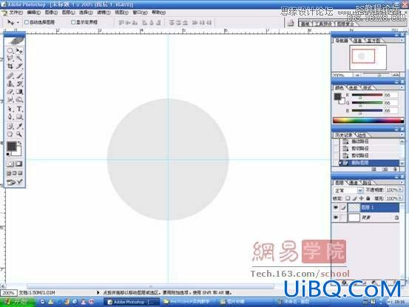Toggle lock image pixels brush icon
This screenshot has width=409, height=307.
pyautogui.click(x=355, y=198)
